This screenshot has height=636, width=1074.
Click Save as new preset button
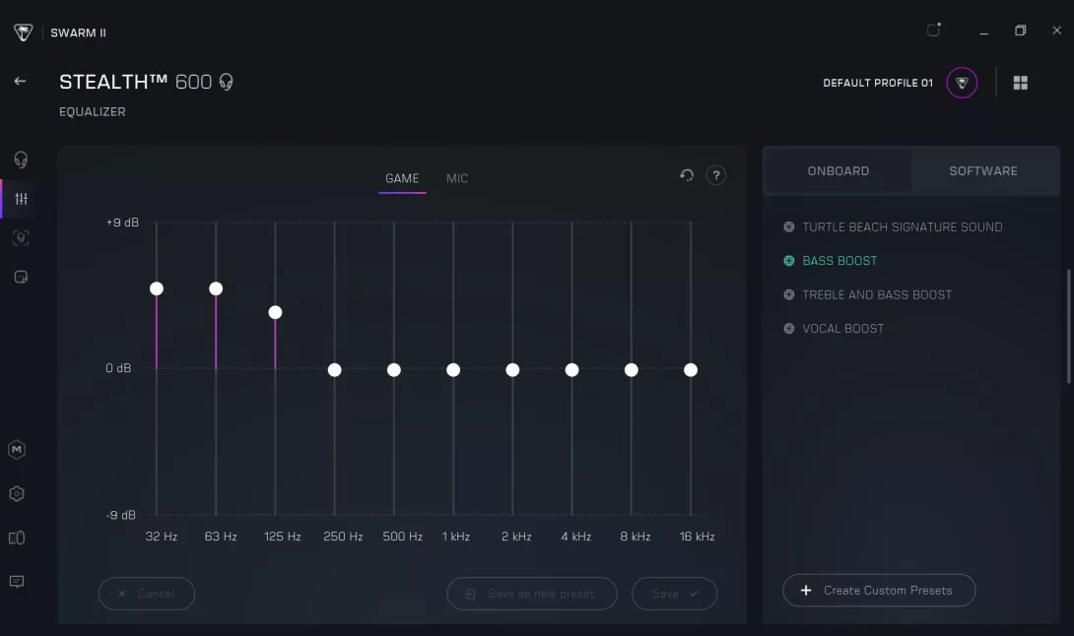click(531, 594)
